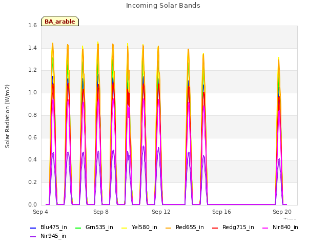Click the 0.4 y-axis tick label
Screen dimensions: 328x246
32,160
